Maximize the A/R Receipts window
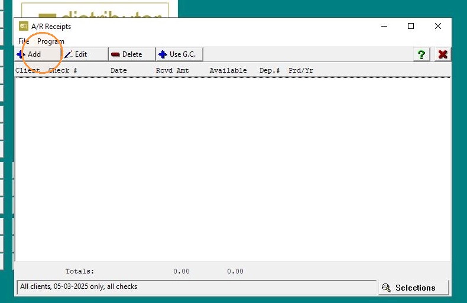 click(x=411, y=26)
